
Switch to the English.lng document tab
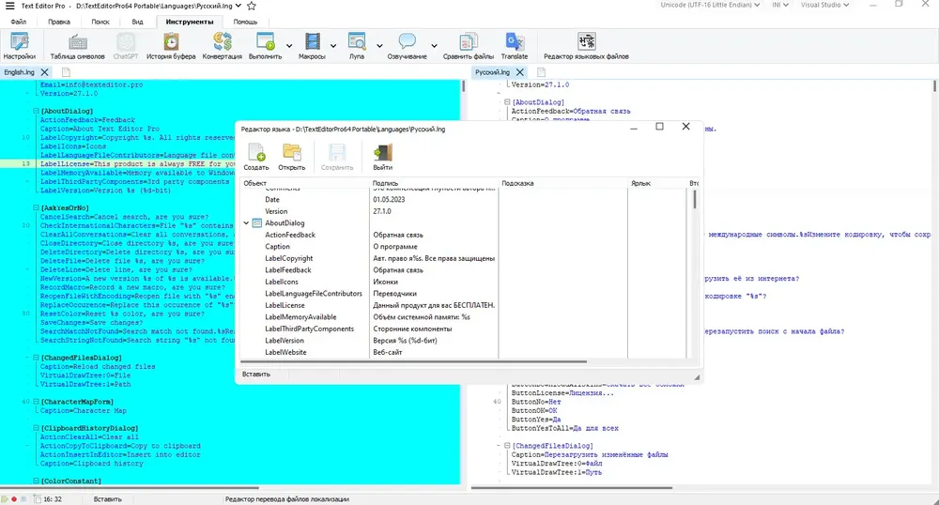(x=19, y=71)
